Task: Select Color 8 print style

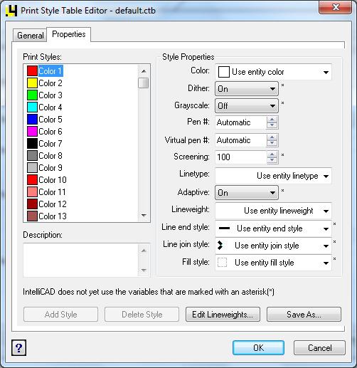Action: pyautogui.click(x=50, y=156)
